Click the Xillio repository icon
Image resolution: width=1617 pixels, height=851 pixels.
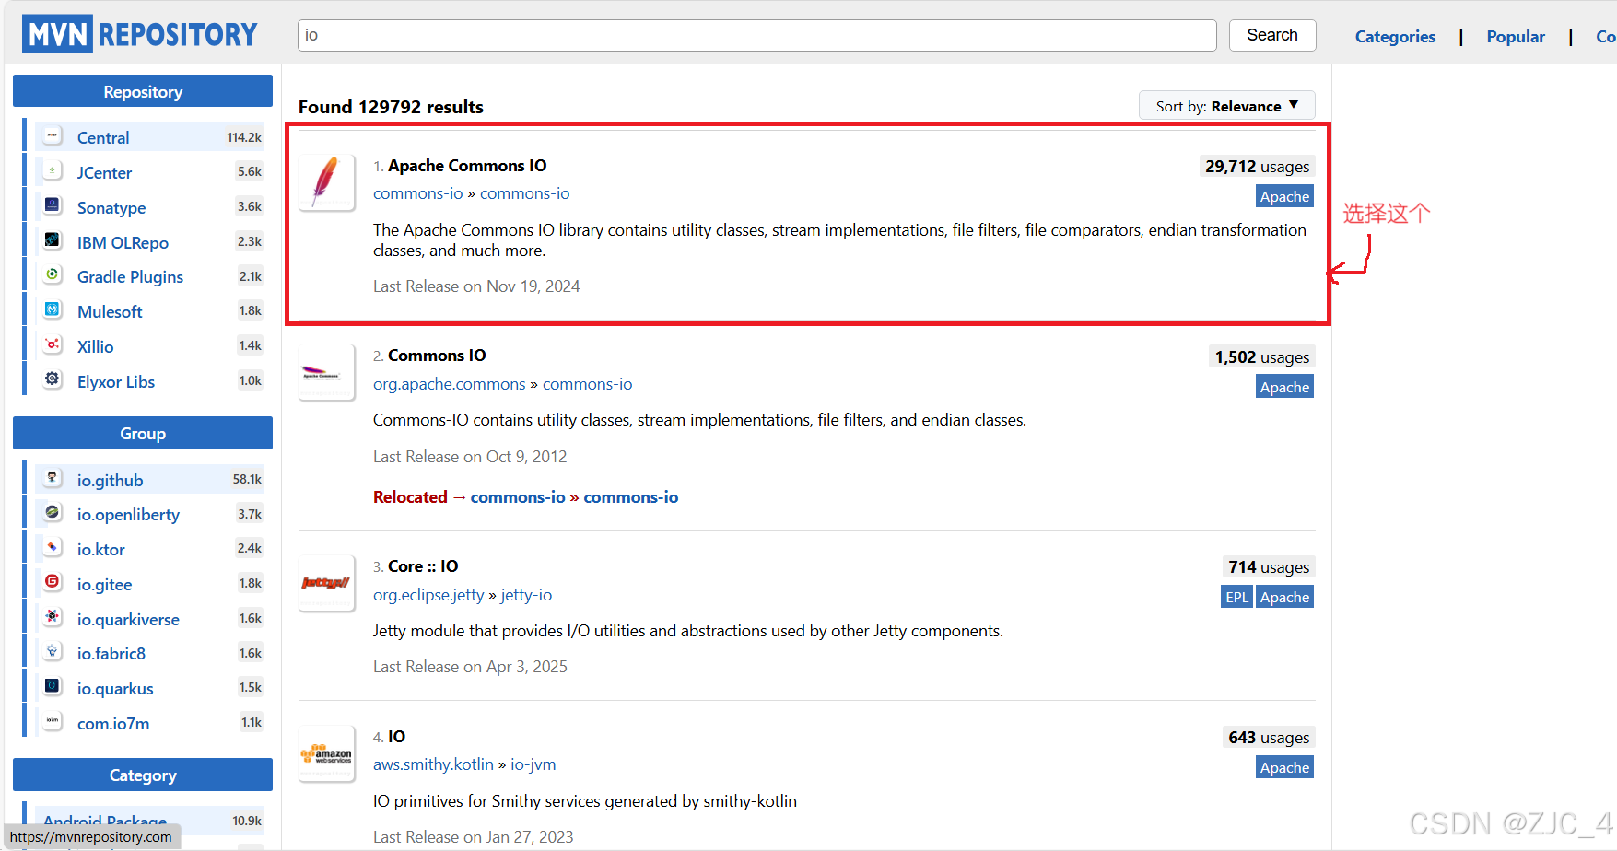click(x=53, y=345)
